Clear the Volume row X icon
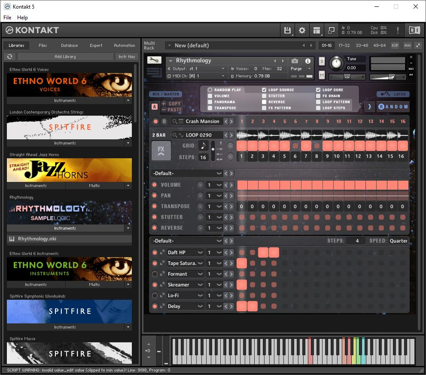The width and height of the screenshot is (426, 375). pos(200,185)
